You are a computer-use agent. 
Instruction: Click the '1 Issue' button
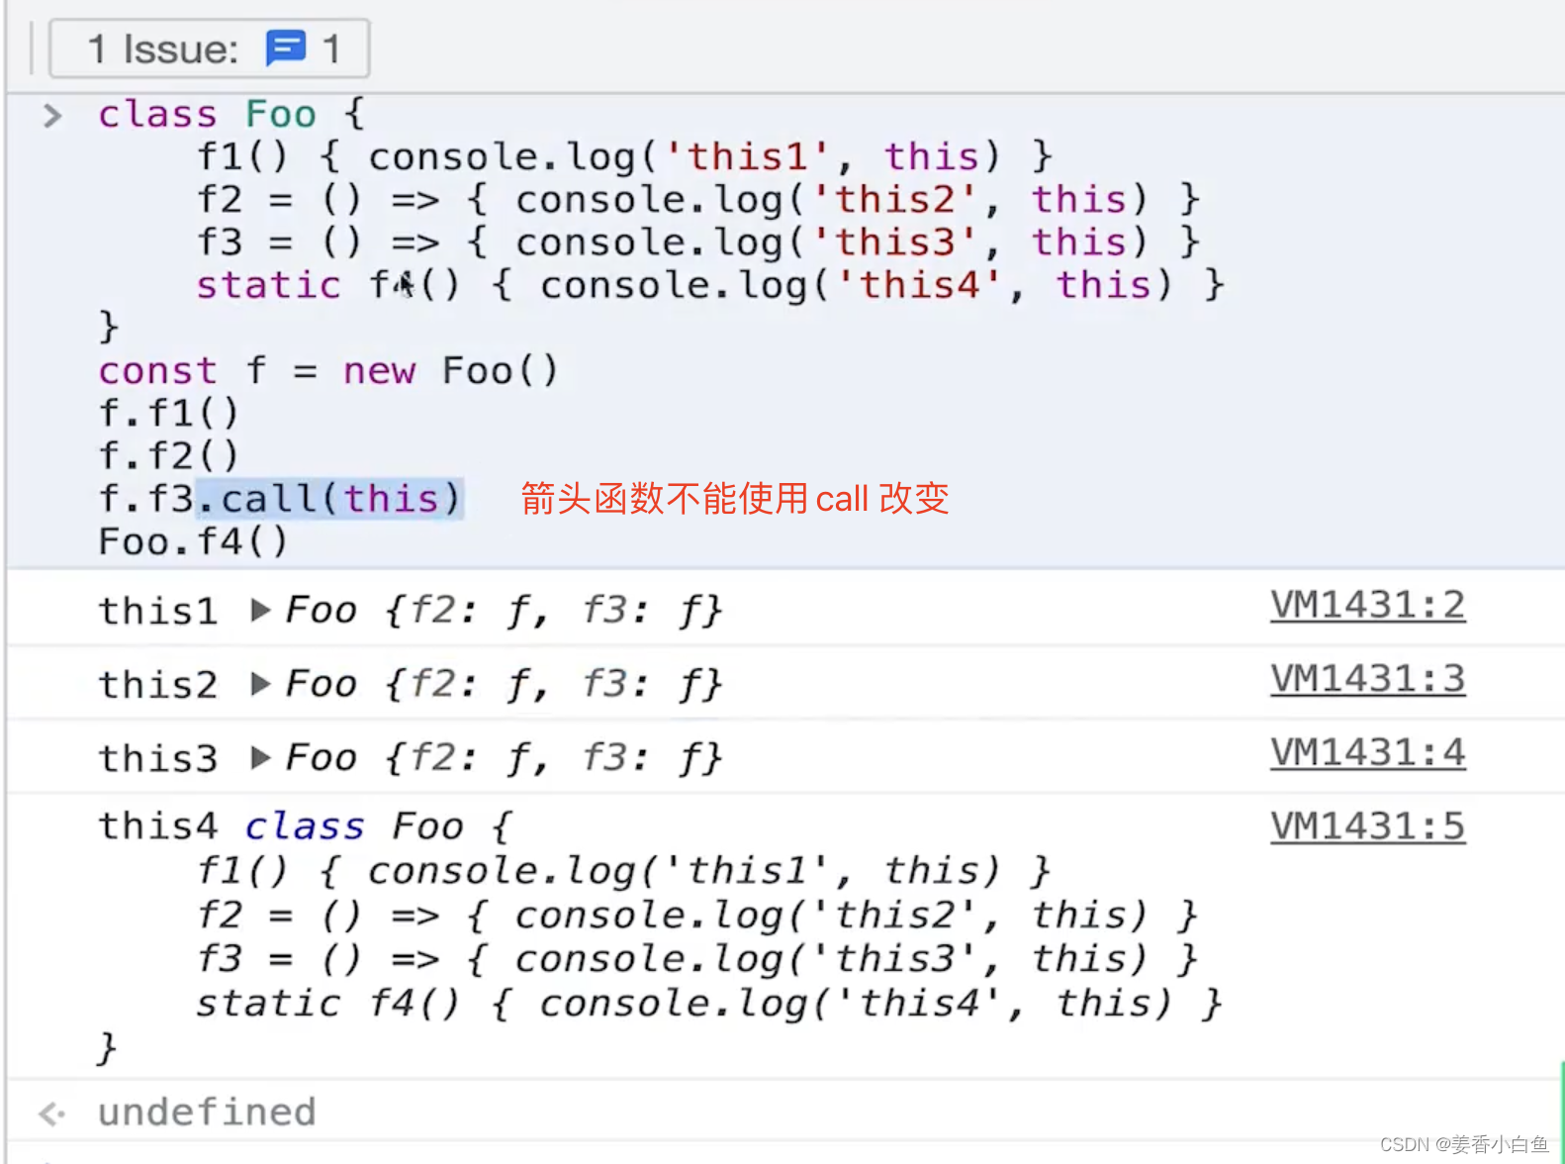tap(209, 48)
